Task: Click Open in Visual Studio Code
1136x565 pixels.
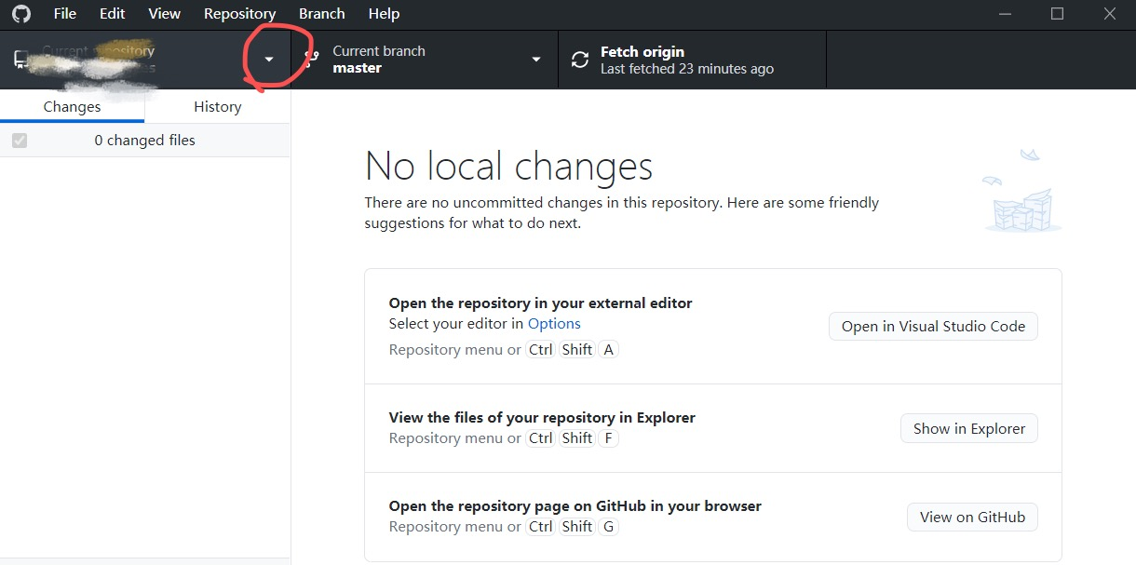Action: (933, 326)
